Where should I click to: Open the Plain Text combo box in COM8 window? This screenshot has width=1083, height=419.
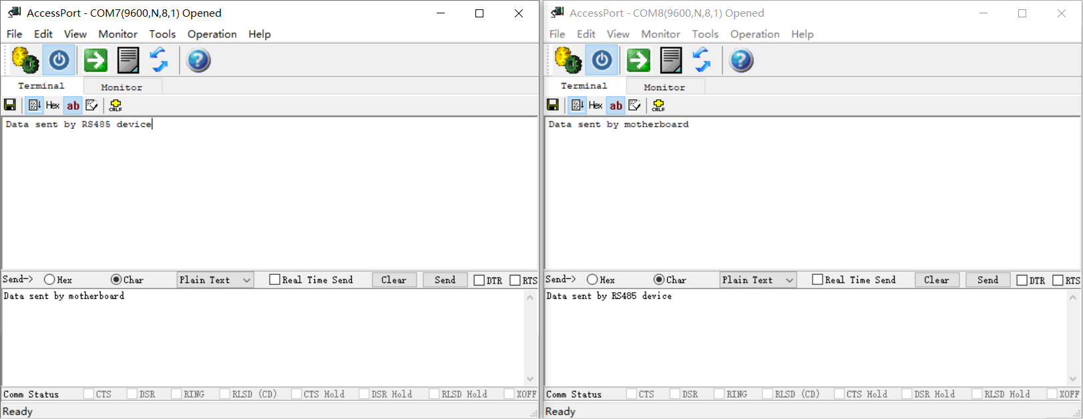coord(759,280)
